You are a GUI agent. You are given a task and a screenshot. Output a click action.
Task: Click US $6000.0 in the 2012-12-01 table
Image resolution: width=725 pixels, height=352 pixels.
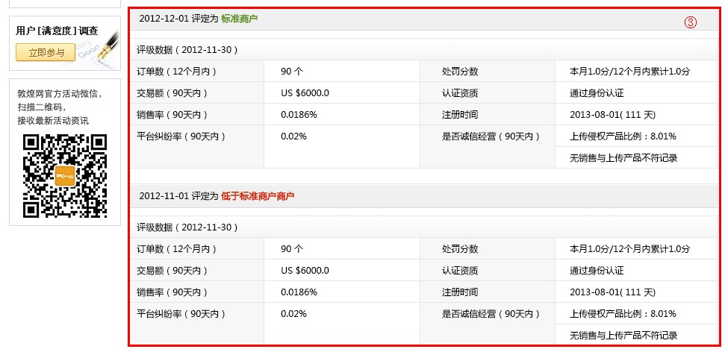[305, 93]
